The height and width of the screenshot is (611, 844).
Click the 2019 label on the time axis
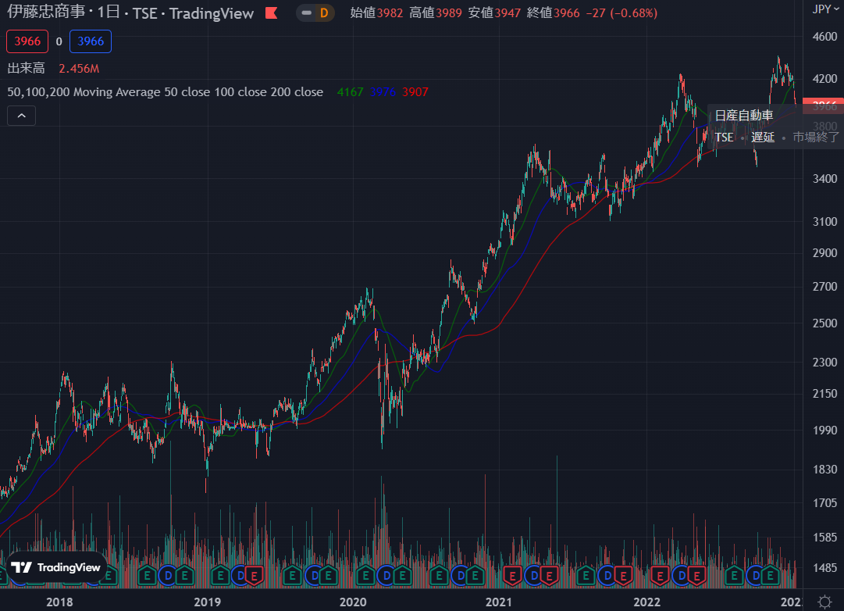[x=207, y=602]
